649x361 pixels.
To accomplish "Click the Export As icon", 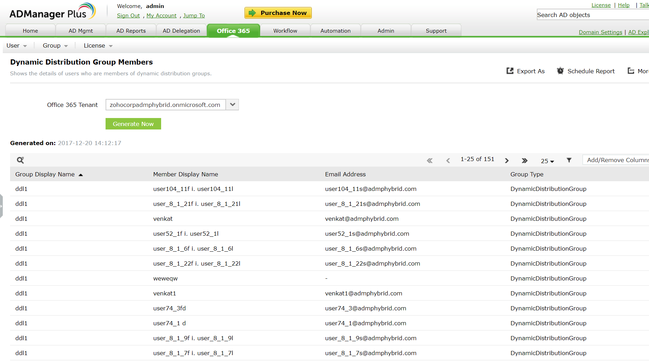I will 510,71.
